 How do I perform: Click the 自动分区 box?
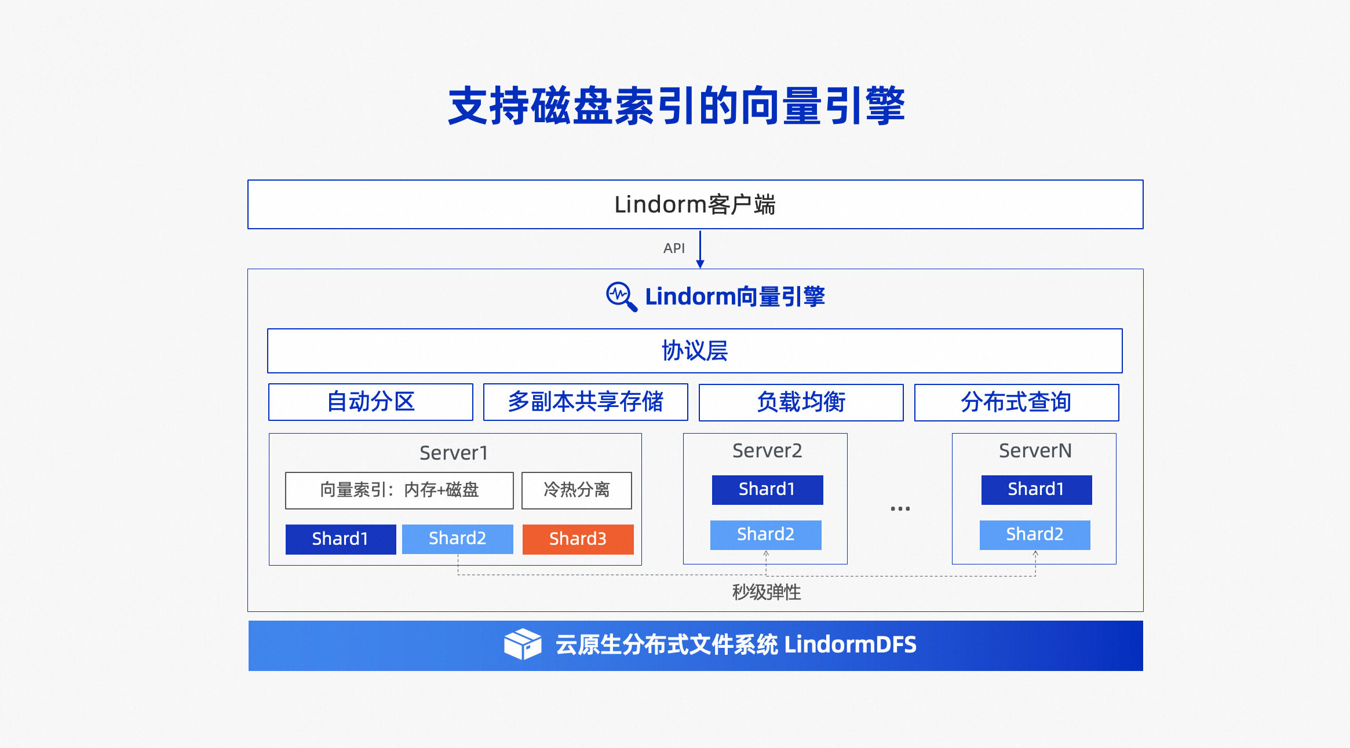[x=371, y=402]
